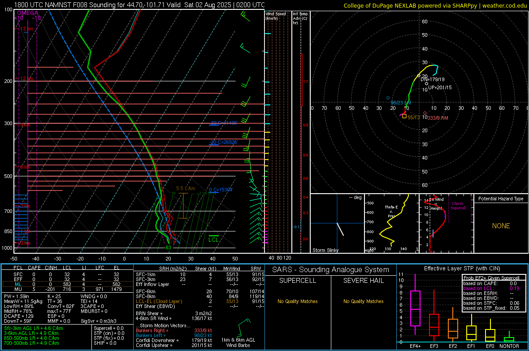
Task: Click the SUPERCELL column heading
Action: tap(298, 281)
